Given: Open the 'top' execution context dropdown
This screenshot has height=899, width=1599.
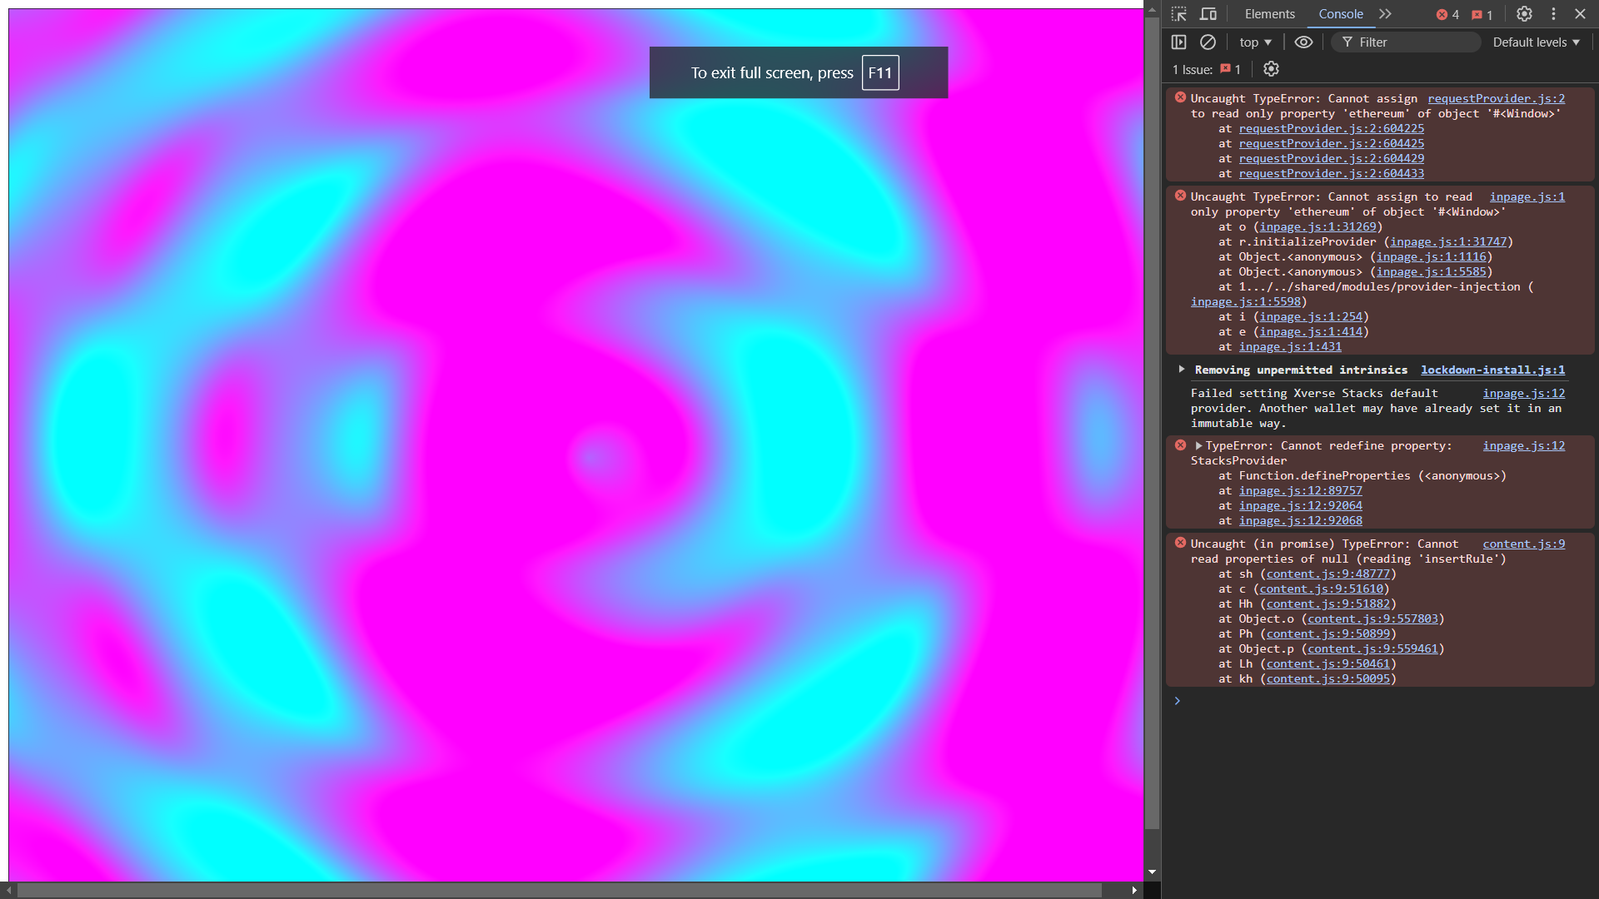Looking at the screenshot, I should tap(1254, 42).
